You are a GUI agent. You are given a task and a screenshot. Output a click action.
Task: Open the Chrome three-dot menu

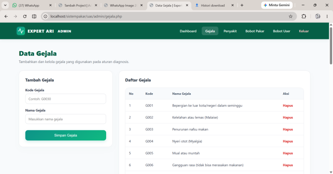coord(327,16)
